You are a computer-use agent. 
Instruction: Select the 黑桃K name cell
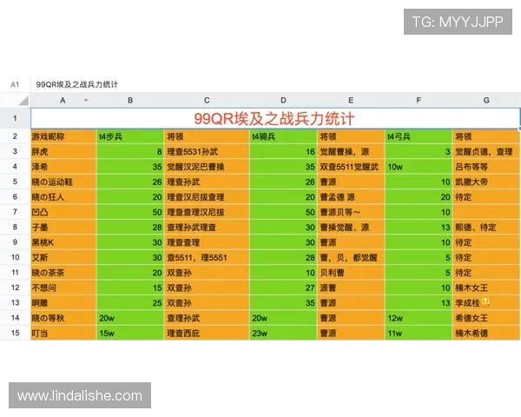point(63,242)
